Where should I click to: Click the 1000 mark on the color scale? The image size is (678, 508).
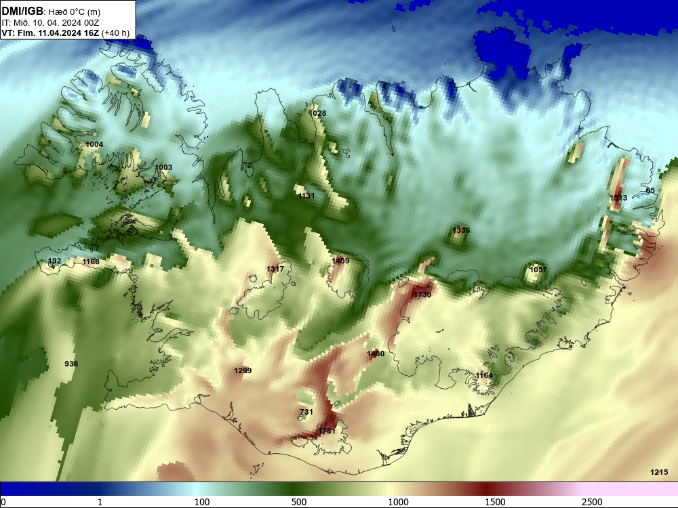(398, 502)
